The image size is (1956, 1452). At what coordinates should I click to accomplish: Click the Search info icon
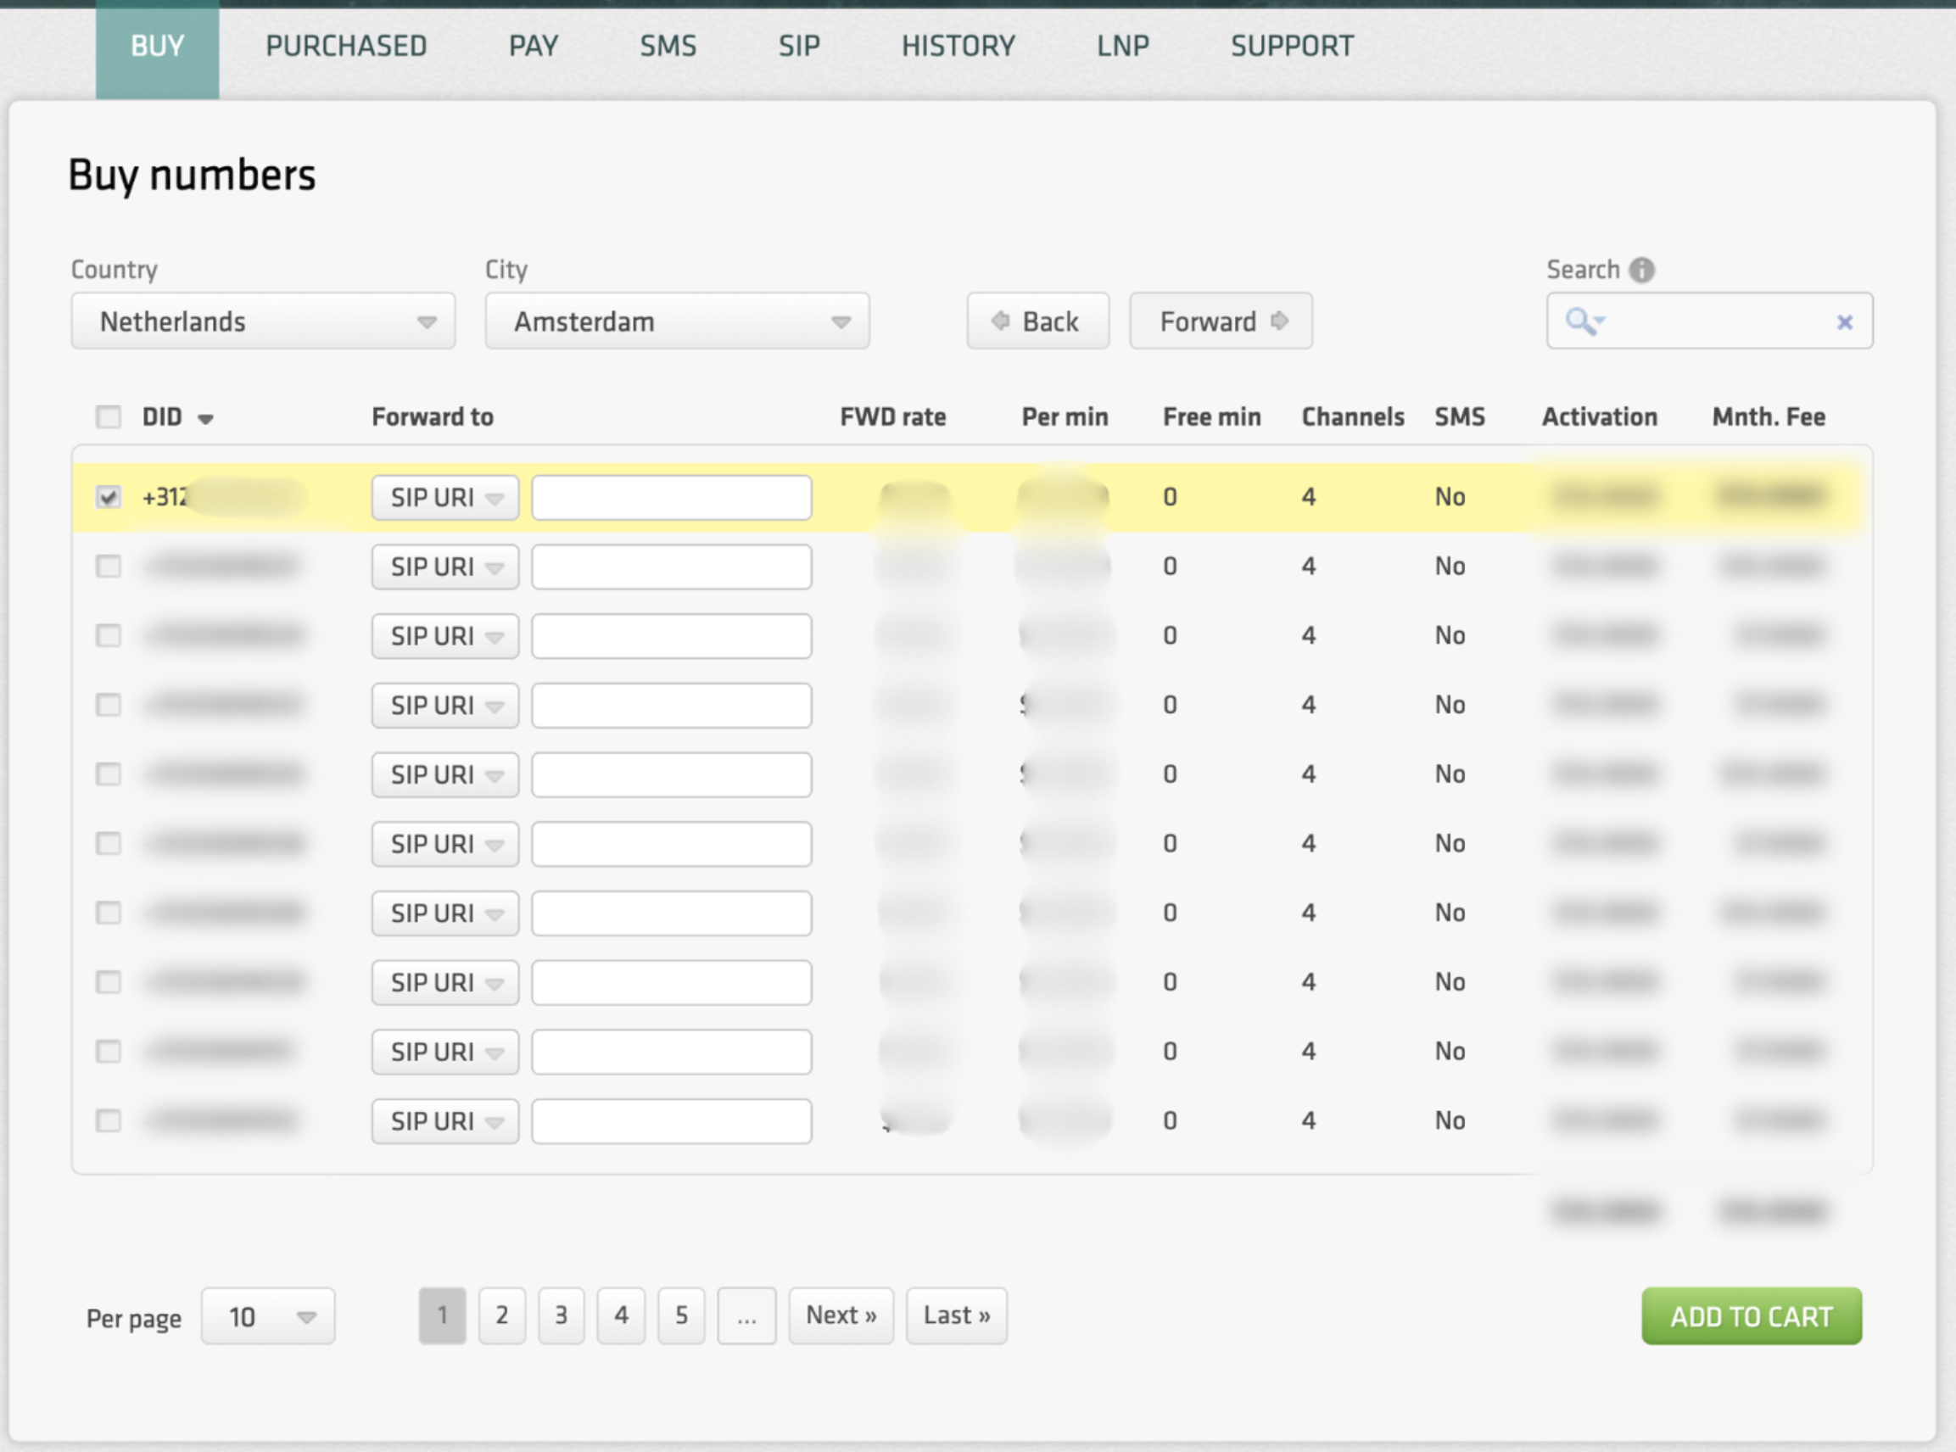point(1641,270)
